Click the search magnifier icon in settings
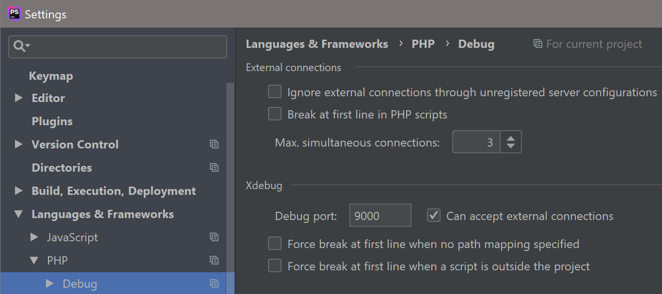662x294 pixels. coord(20,46)
